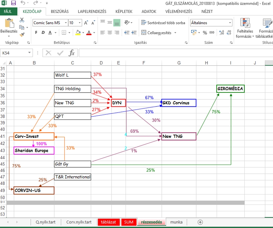
Task: Align cell content to the middle
Action: coord(110,22)
